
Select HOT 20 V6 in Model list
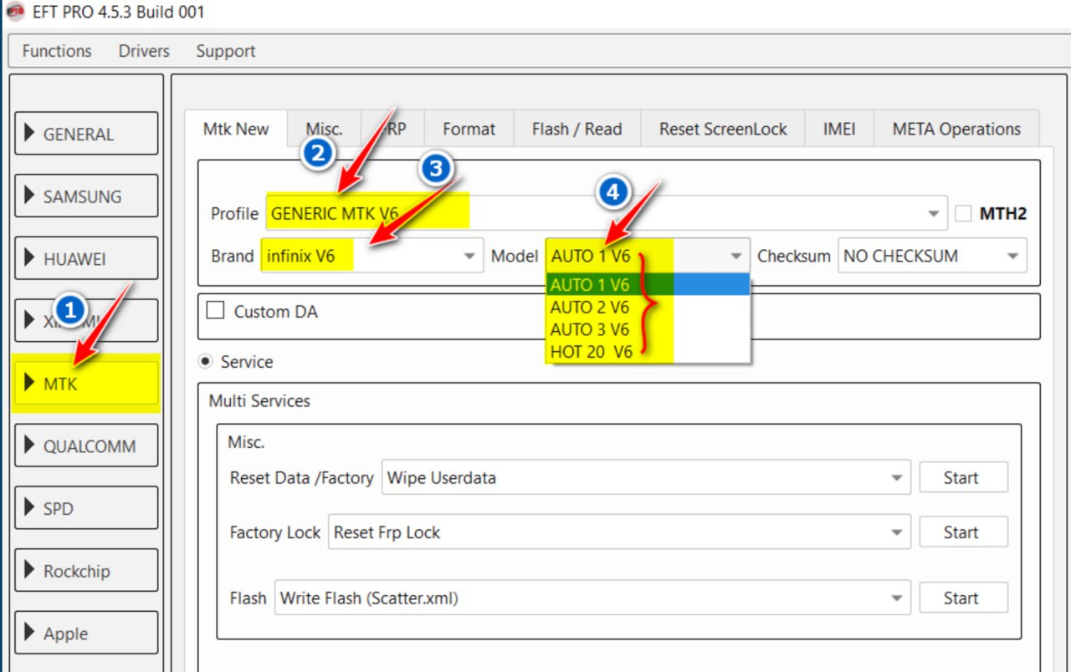coord(648,352)
